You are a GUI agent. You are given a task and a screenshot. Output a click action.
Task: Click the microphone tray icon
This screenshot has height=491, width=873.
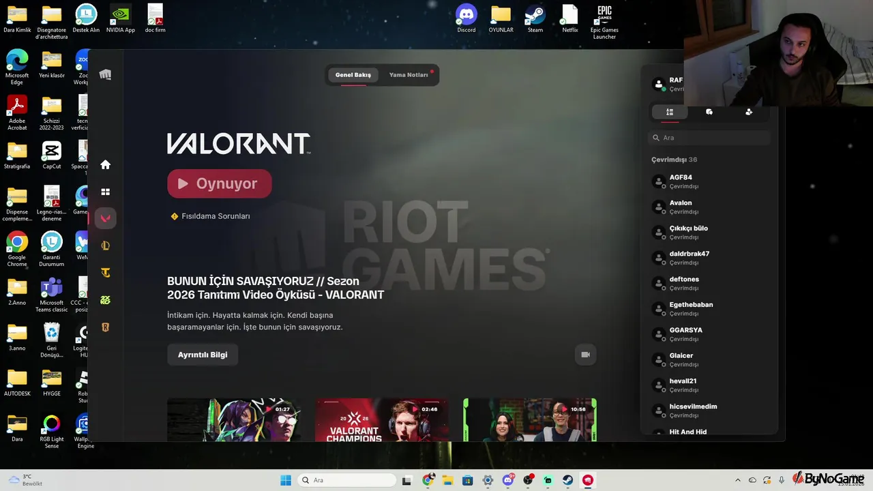click(782, 480)
